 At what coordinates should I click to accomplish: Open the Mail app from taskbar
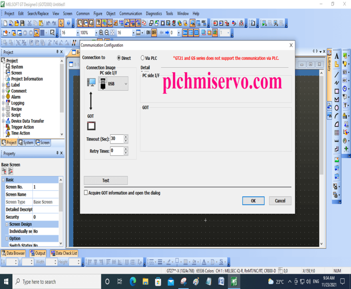(171, 282)
